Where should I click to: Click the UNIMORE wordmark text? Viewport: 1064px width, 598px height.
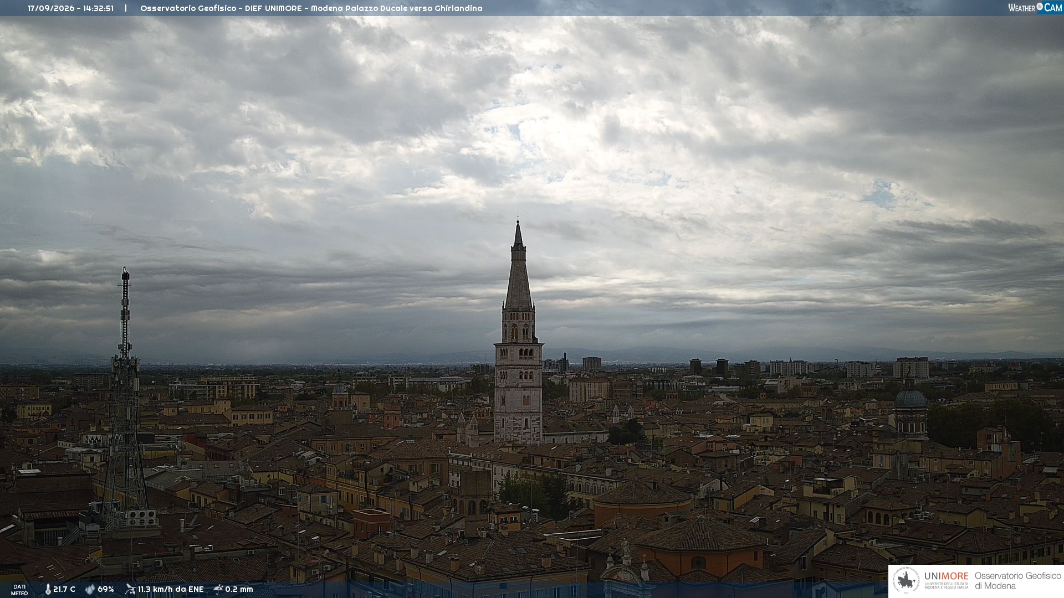coord(946,576)
